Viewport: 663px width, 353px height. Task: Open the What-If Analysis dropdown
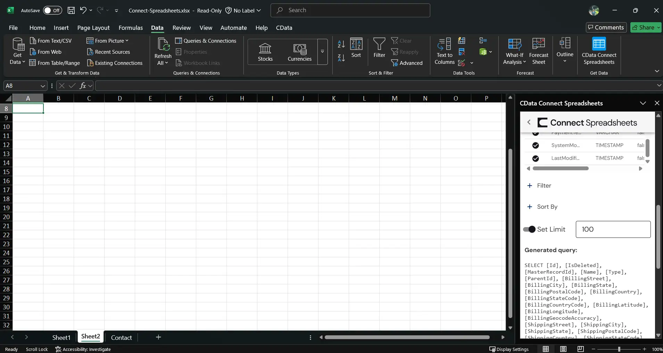(514, 51)
